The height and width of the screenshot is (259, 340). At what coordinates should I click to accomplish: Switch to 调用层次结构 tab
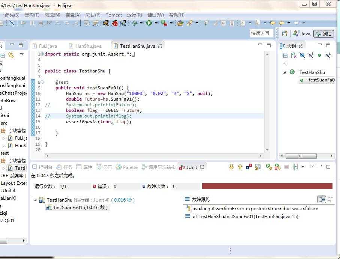(x=158, y=167)
